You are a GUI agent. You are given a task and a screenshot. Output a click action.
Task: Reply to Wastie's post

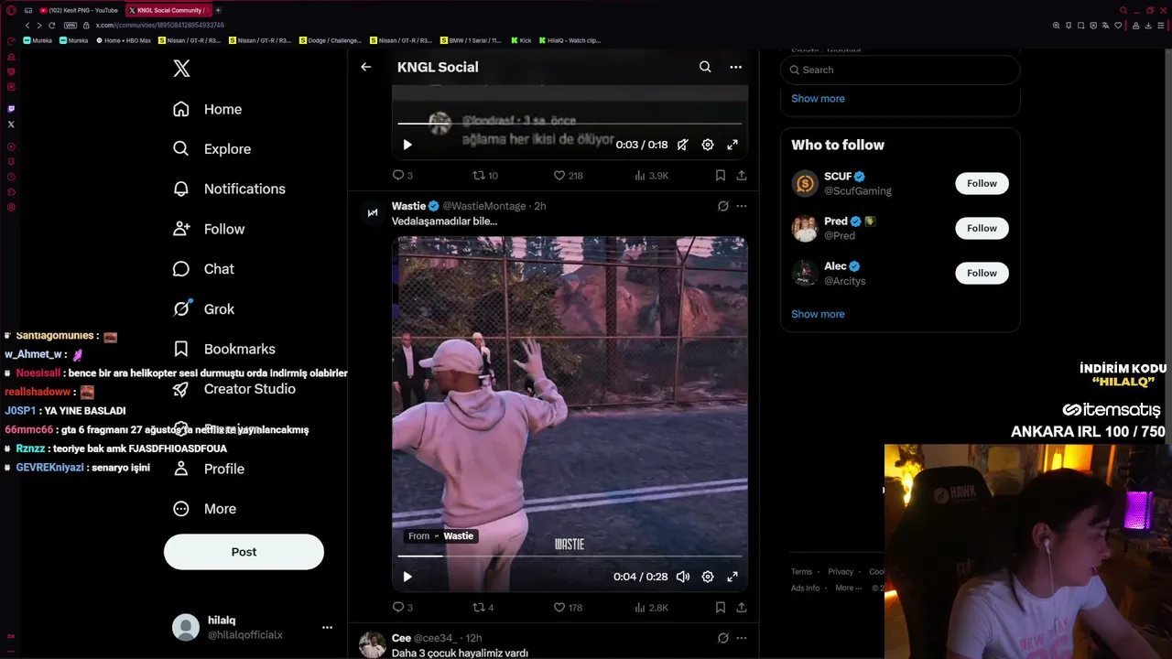tap(403, 608)
